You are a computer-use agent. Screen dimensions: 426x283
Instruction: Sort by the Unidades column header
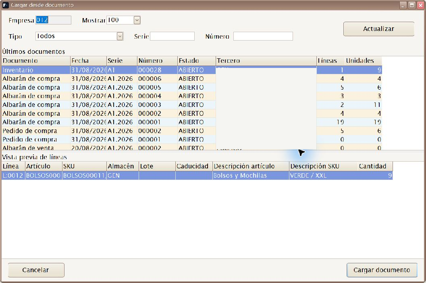coord(363,61)
